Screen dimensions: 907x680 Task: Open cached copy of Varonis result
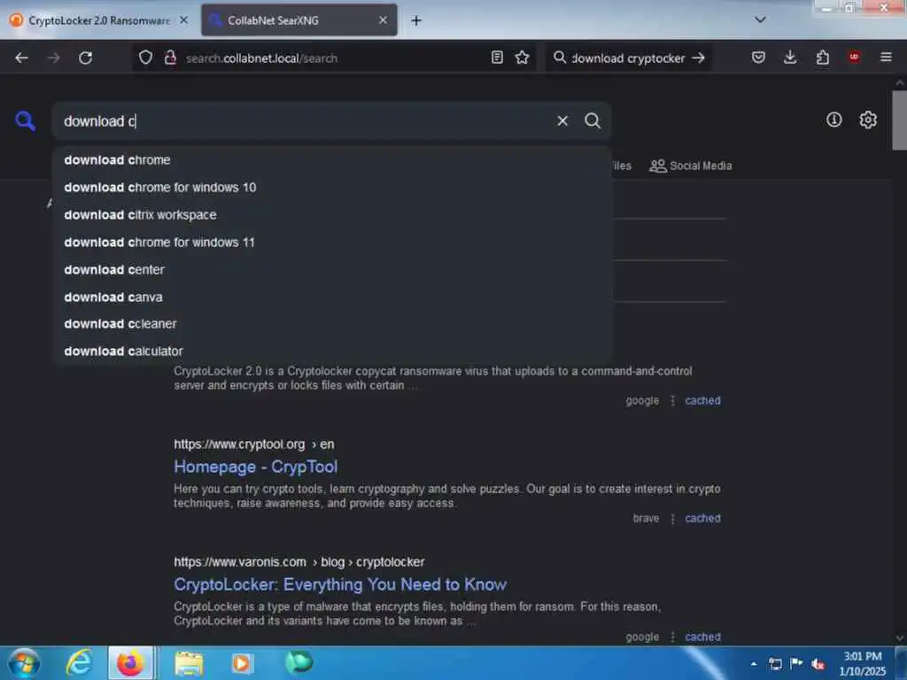(702, 637)
